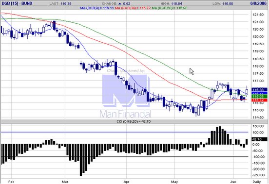Click the LAST: 116.38 value
The width and height of the screenshot is (269, 184).
pyautogui.click(x=60, y=3)
